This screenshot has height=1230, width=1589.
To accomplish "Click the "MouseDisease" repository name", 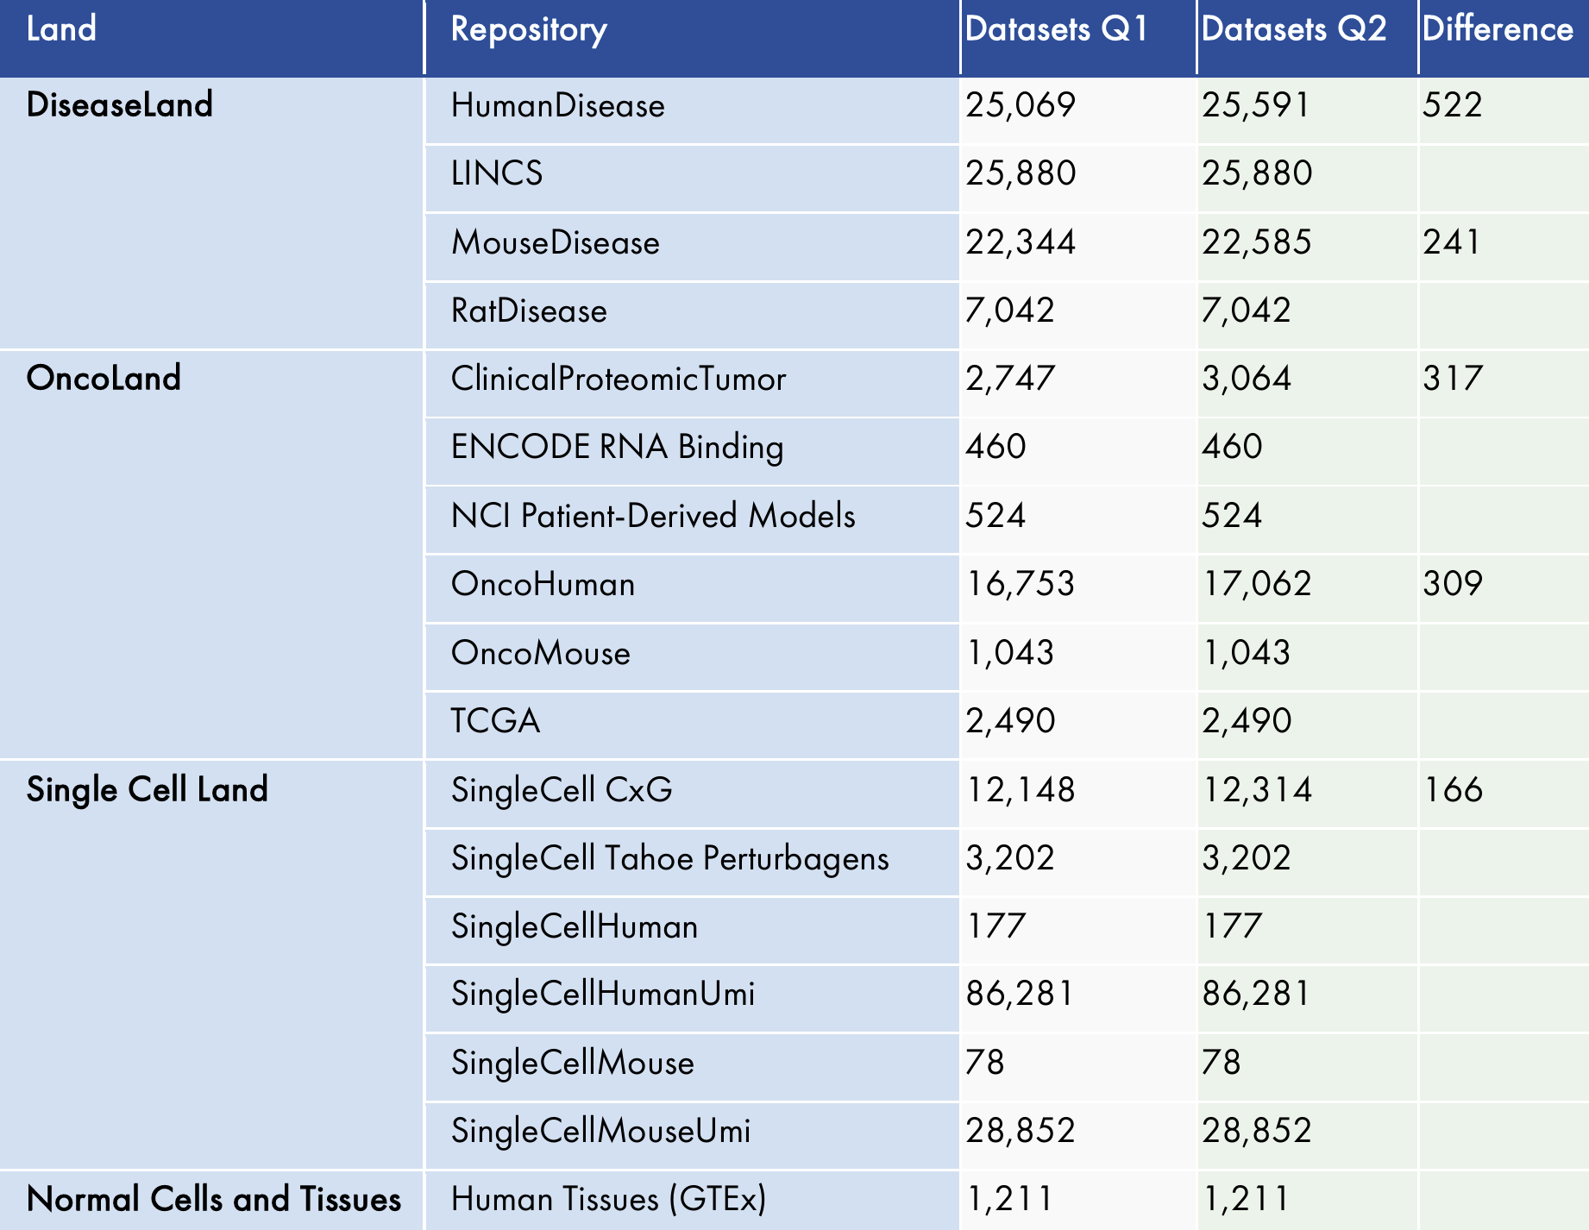I will pyautogui.click(x=556, y=242).
